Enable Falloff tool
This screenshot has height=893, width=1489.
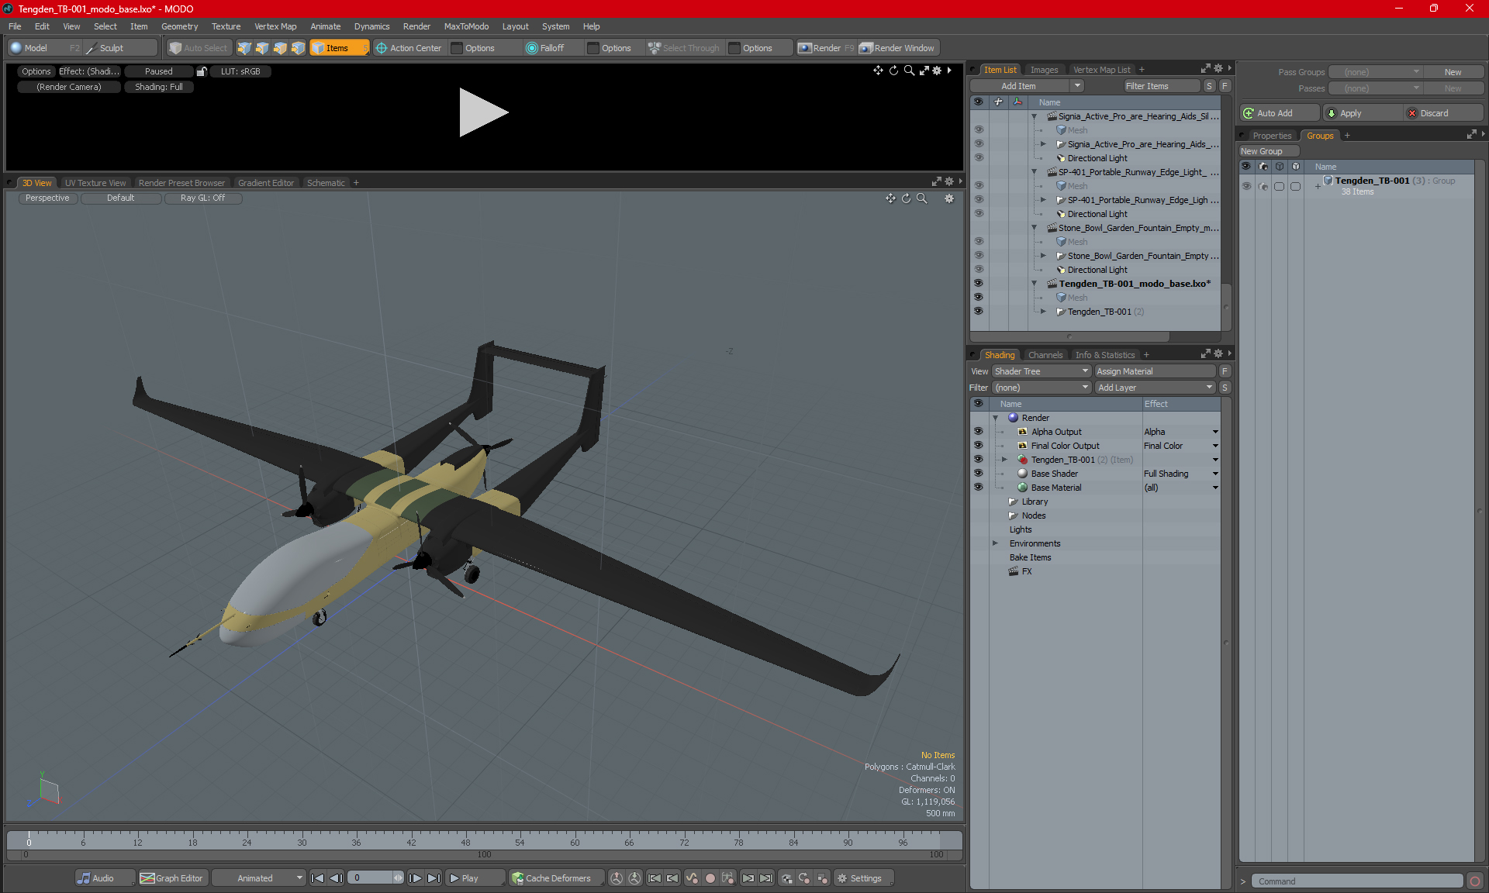click(545, 48)
